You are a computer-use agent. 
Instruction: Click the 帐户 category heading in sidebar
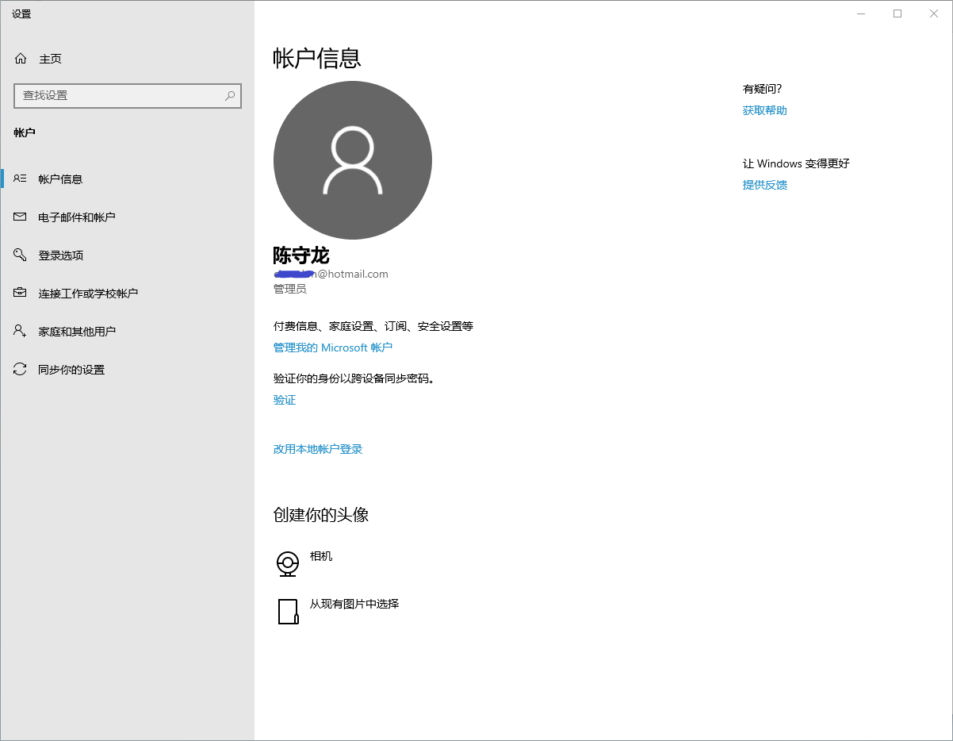(25, 132)
